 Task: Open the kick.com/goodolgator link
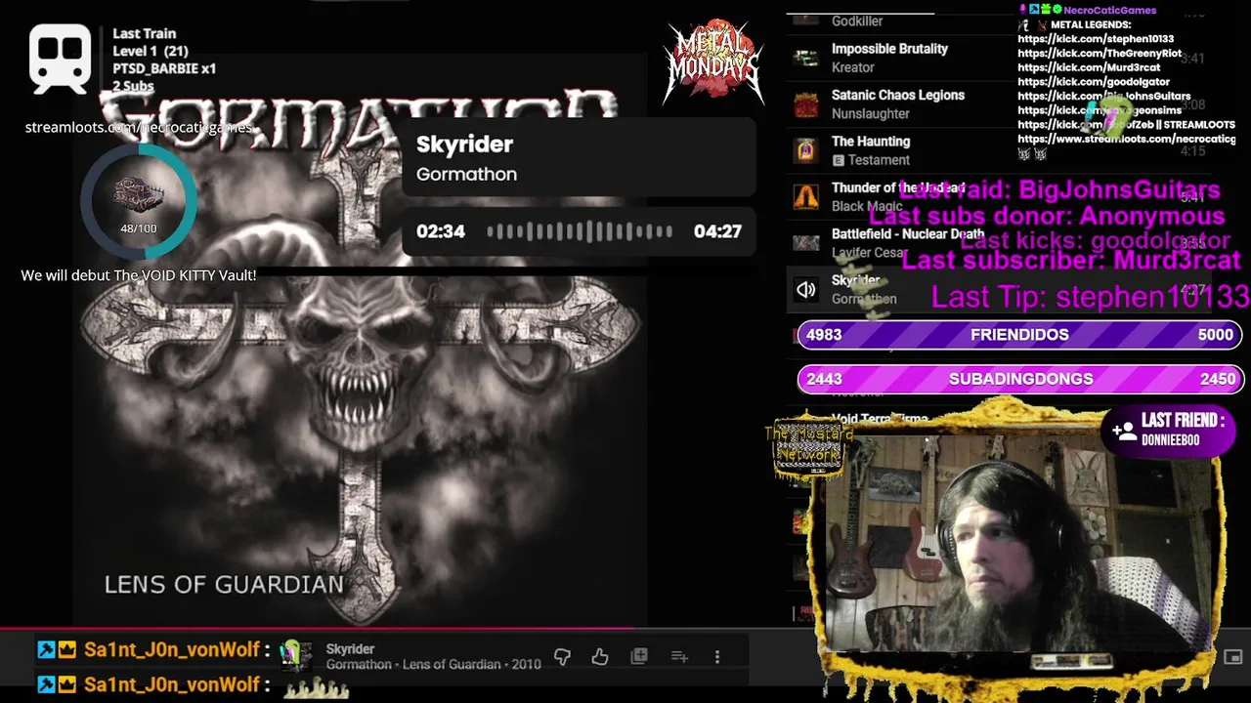pyautogui.click(x=1093, y=83)
